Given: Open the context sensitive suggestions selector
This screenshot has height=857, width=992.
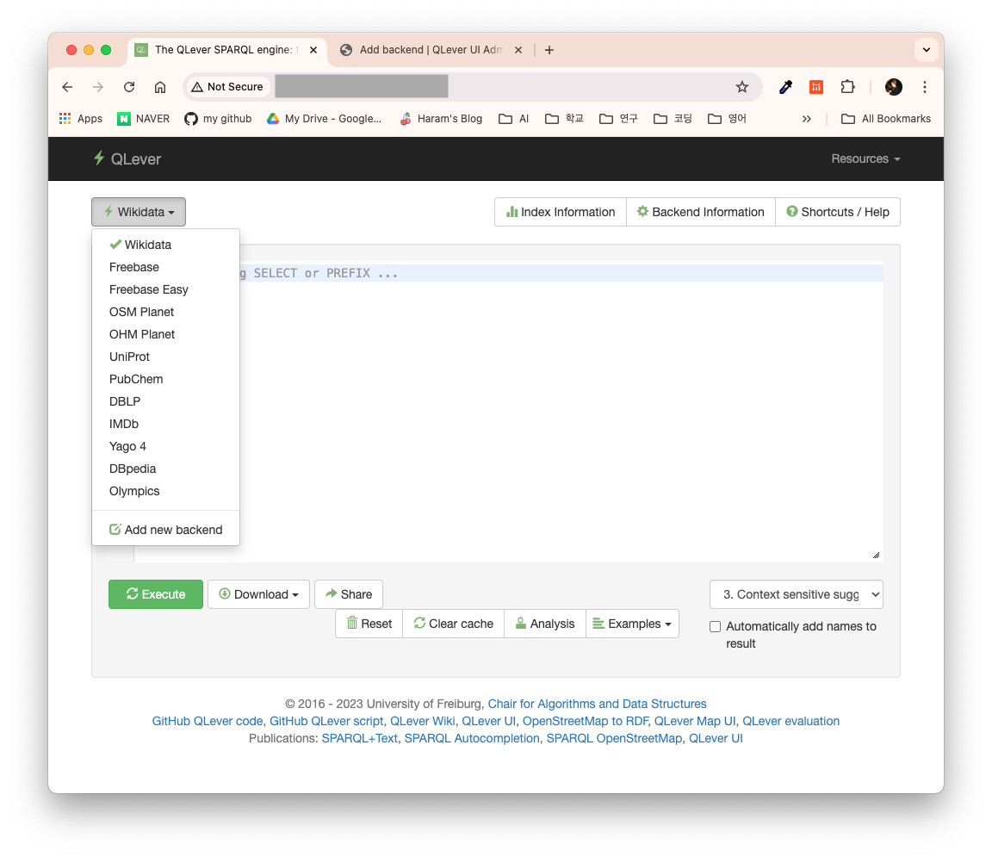Looking at the screenshot, I should point(795,594).
